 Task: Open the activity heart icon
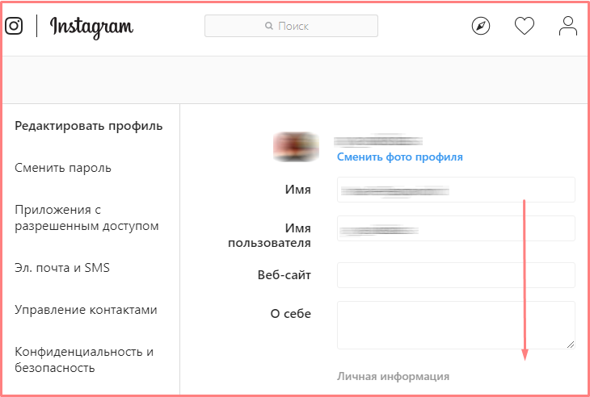(525, 27)
